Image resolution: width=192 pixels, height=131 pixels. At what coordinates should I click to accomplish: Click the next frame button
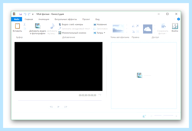[x=66, y=107]
